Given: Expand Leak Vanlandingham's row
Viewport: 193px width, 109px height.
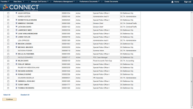Looking at the screenshot, I should pyautogui.click(x=16, y=34).
